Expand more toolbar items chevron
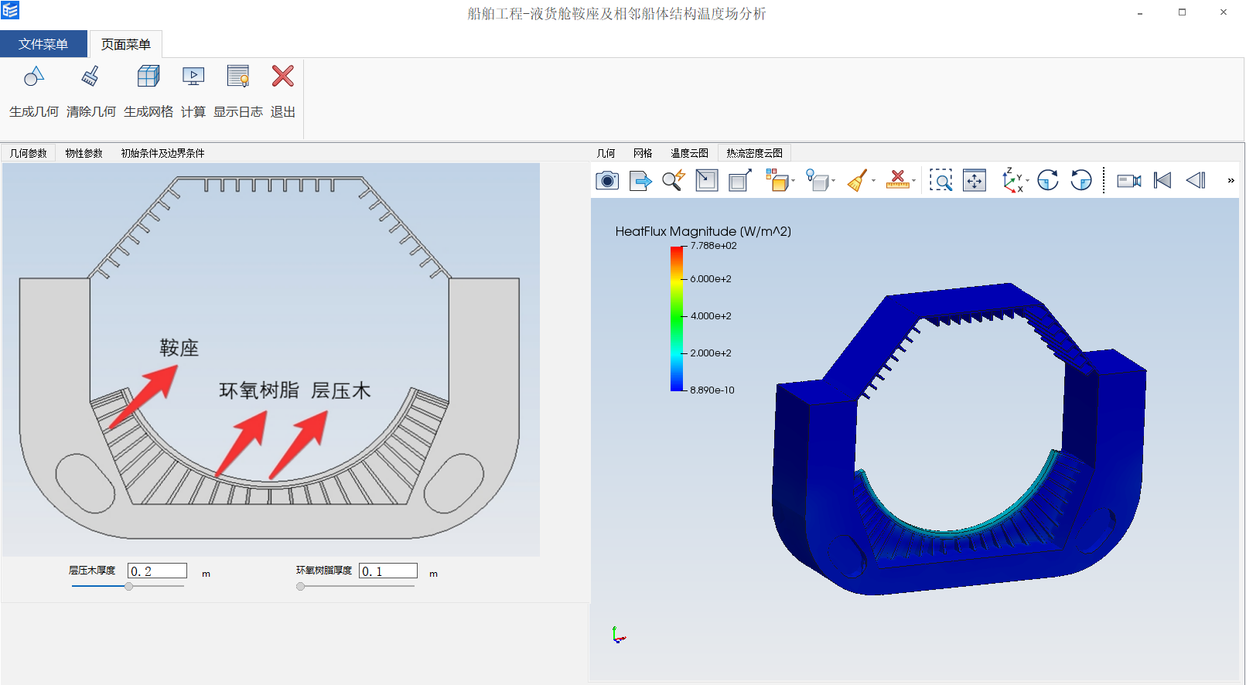Viewport: 1246px width, 685px height. tap(1231, 180)
